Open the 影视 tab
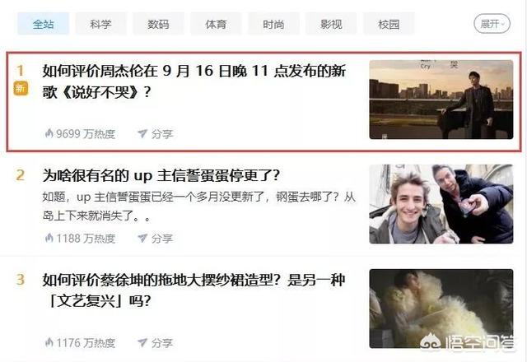The height and width of the screenshot is (362, 527). click(331, 24)
